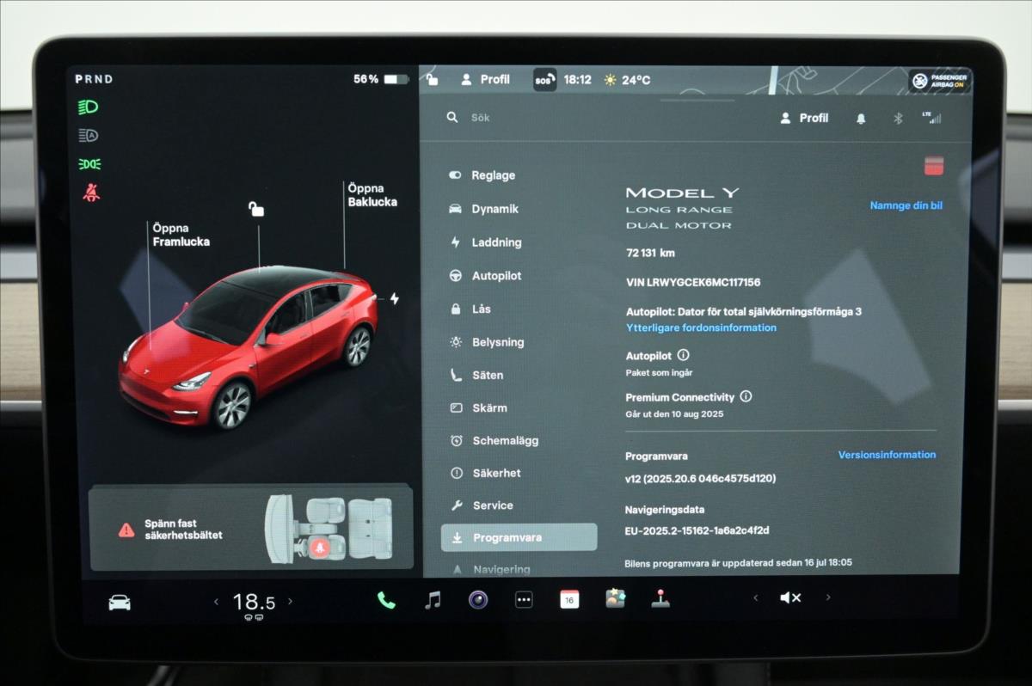Screen dimensions: 1032x686
Task: Lower volume with left arrow
Action: tap(755, 598)
